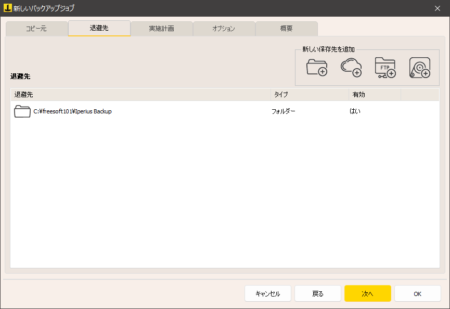Switch to the コピー元 tab
Screen dimensions: 450x309
[x=36, y=29]
